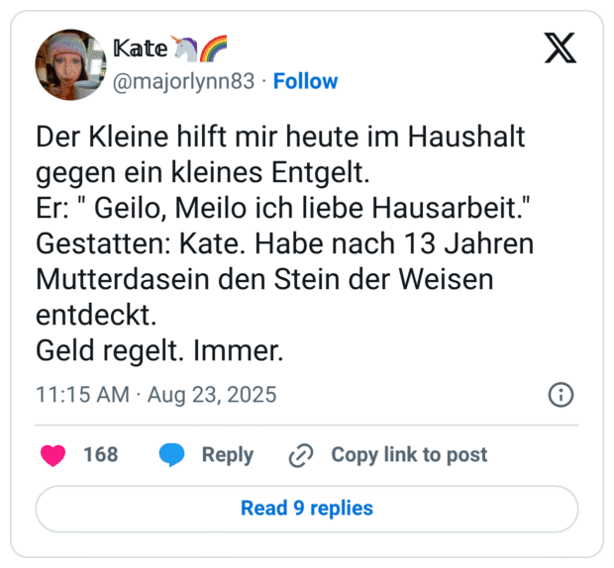Click the 168 likes count

100,455
